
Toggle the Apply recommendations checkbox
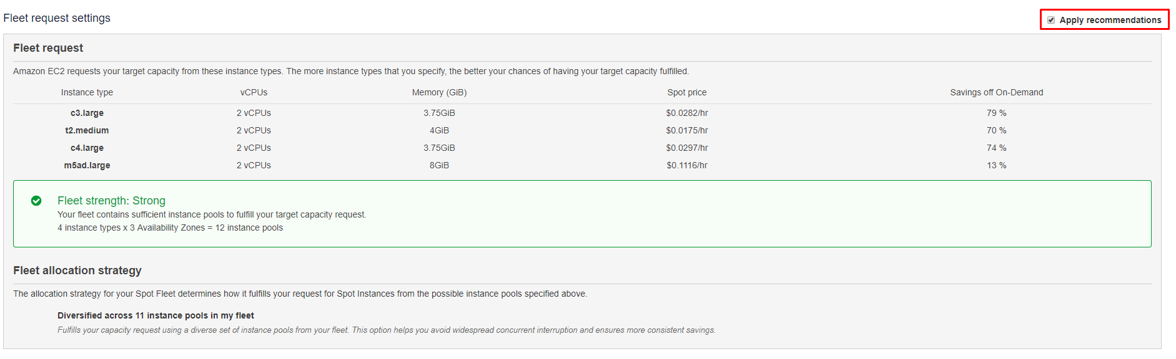click(x=1051, y=20)
